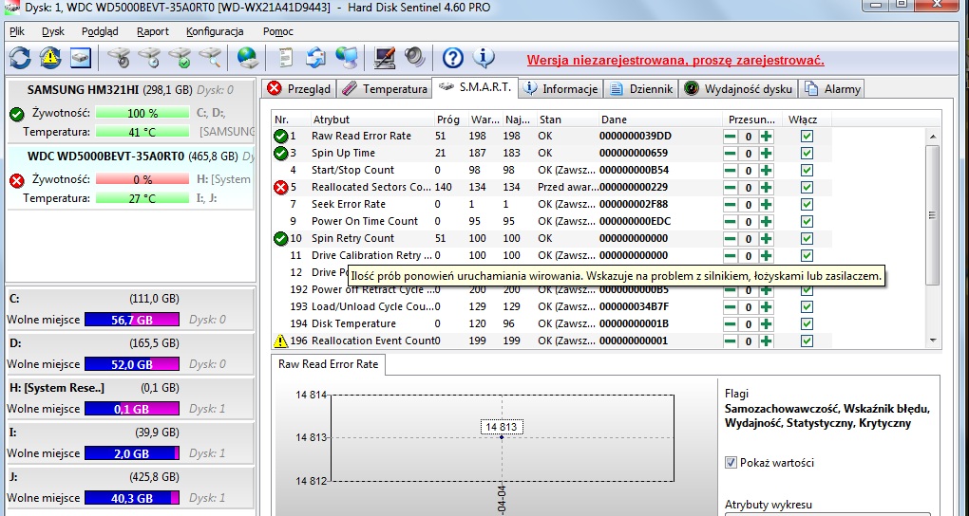Open help using the question mark icon
The height and width of the screenshot is (516, 969).
tap(453, 58)
